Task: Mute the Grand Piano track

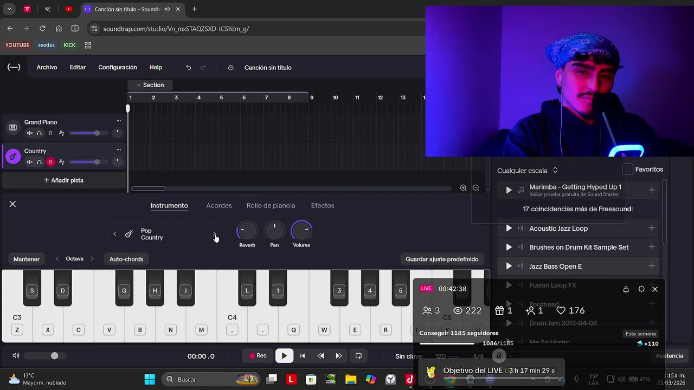Action: 30,133
